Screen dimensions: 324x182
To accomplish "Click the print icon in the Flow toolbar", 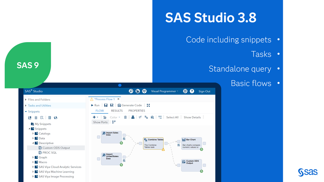I will pyautogui.click(x=133, y=117).
